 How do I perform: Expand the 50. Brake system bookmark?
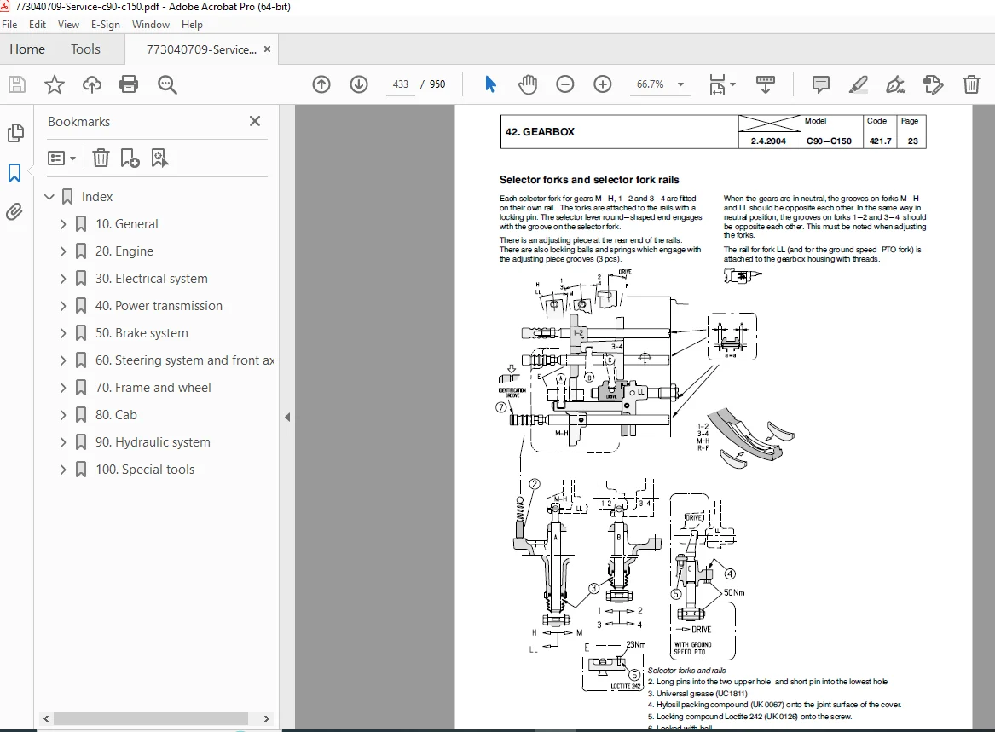pyautogui.click(x=63, y=333)
